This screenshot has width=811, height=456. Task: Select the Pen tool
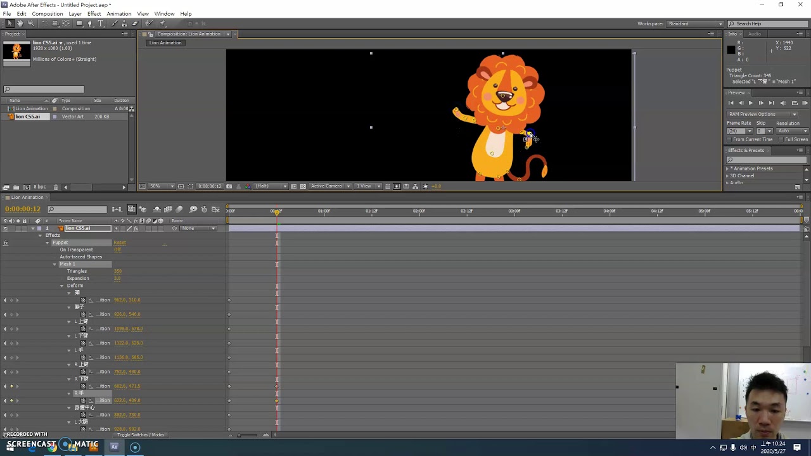tap(90, 23)
